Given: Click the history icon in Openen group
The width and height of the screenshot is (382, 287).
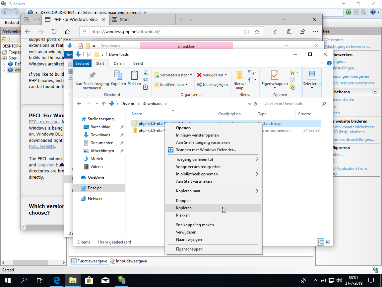Looking at the screenshot, I should 293,87.
